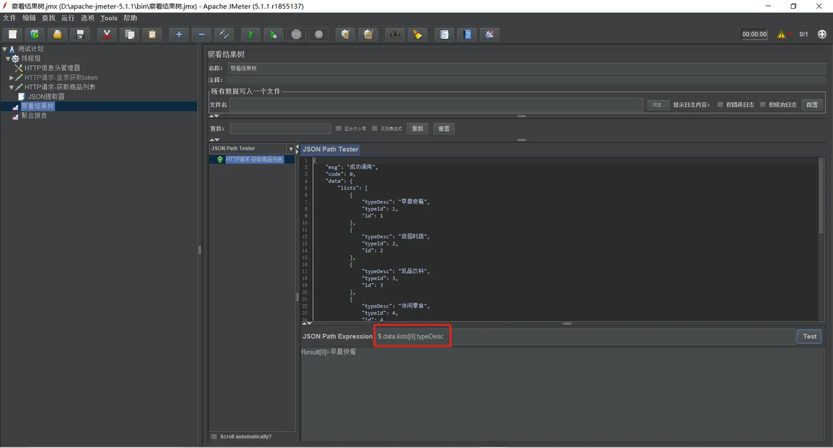Click the Toggle enable/disable toolbar icon
833x448 pixels.
point(224,35)
